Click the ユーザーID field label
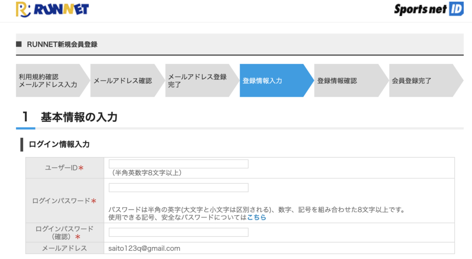 point(64,168)
